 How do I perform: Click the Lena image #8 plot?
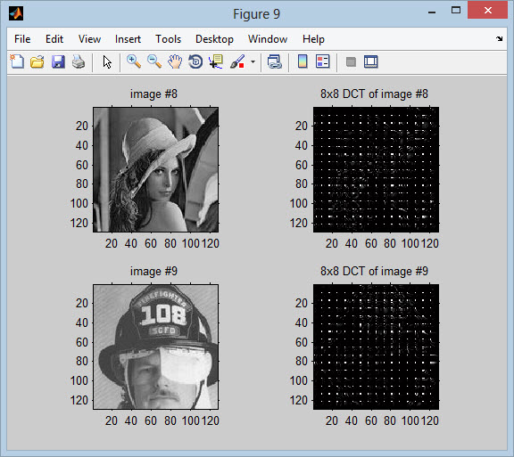tap(155, 169)
